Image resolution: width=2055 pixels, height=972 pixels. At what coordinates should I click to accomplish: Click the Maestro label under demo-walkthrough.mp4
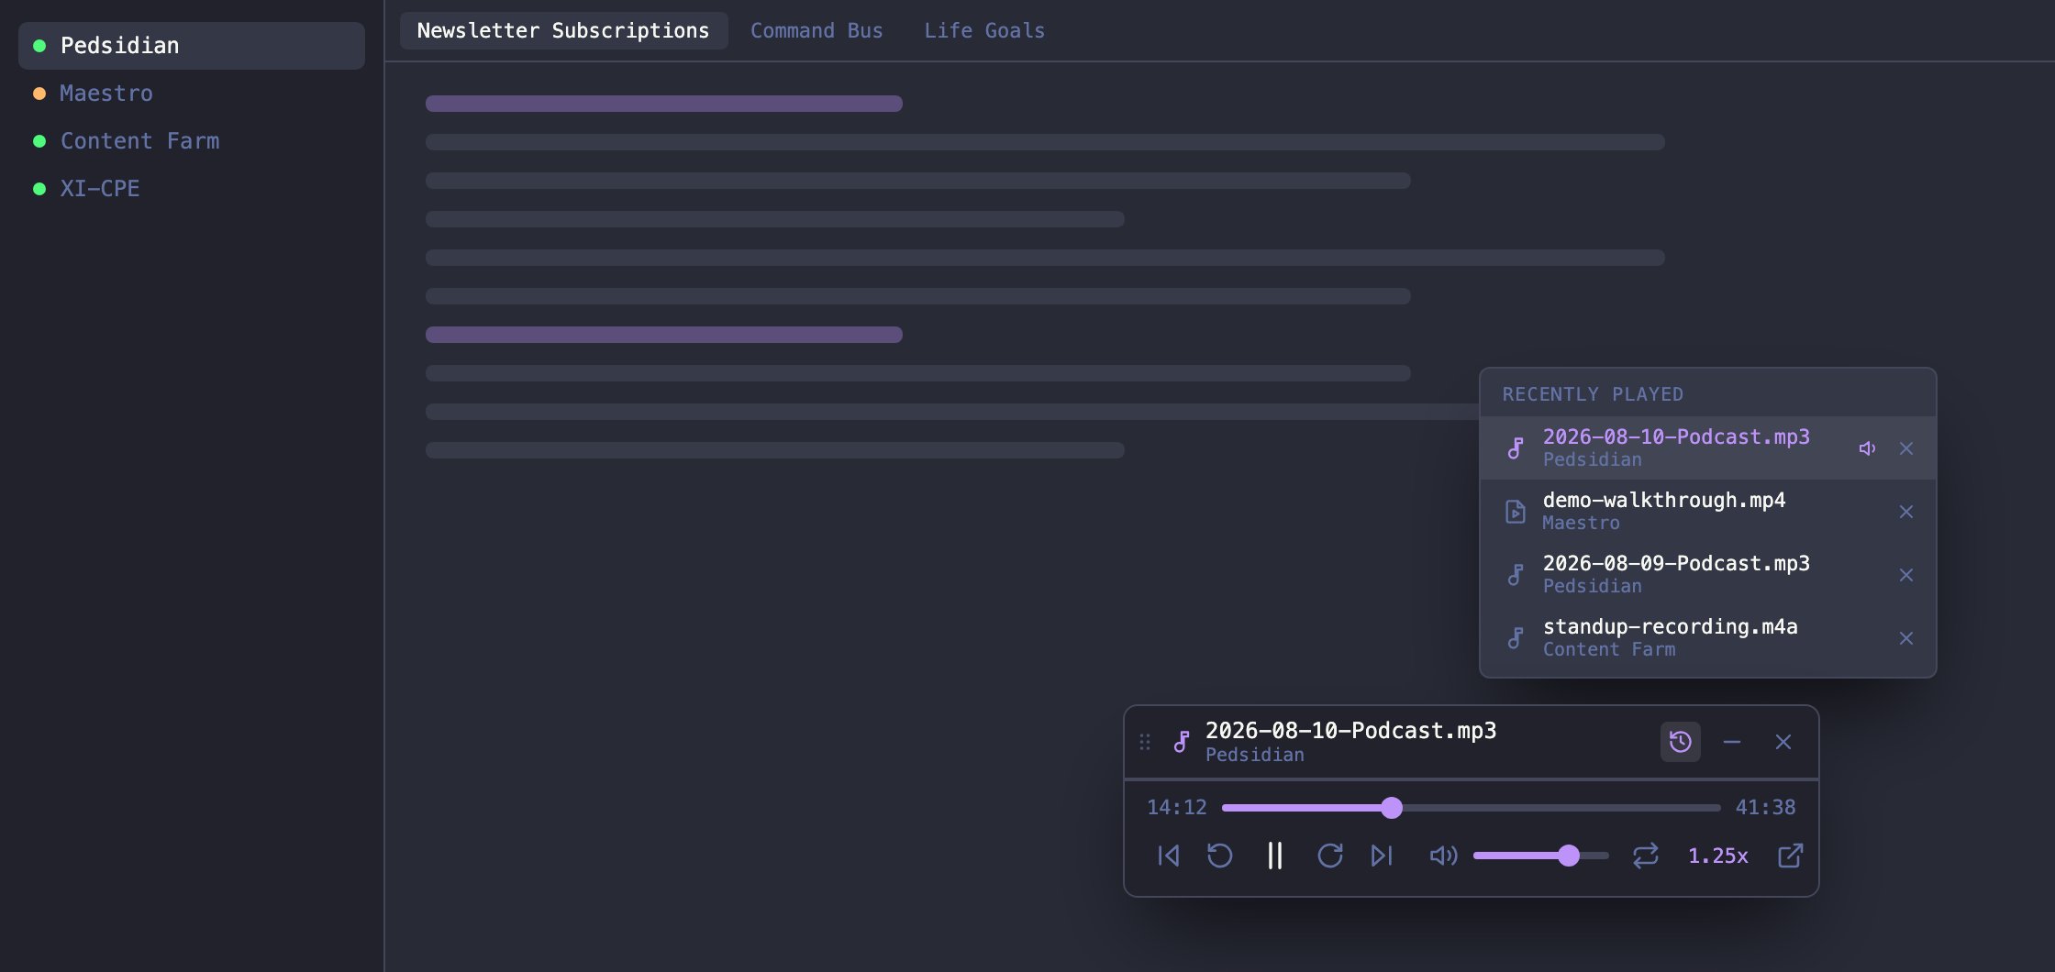pyautogui.click(x=1581, y=523)
